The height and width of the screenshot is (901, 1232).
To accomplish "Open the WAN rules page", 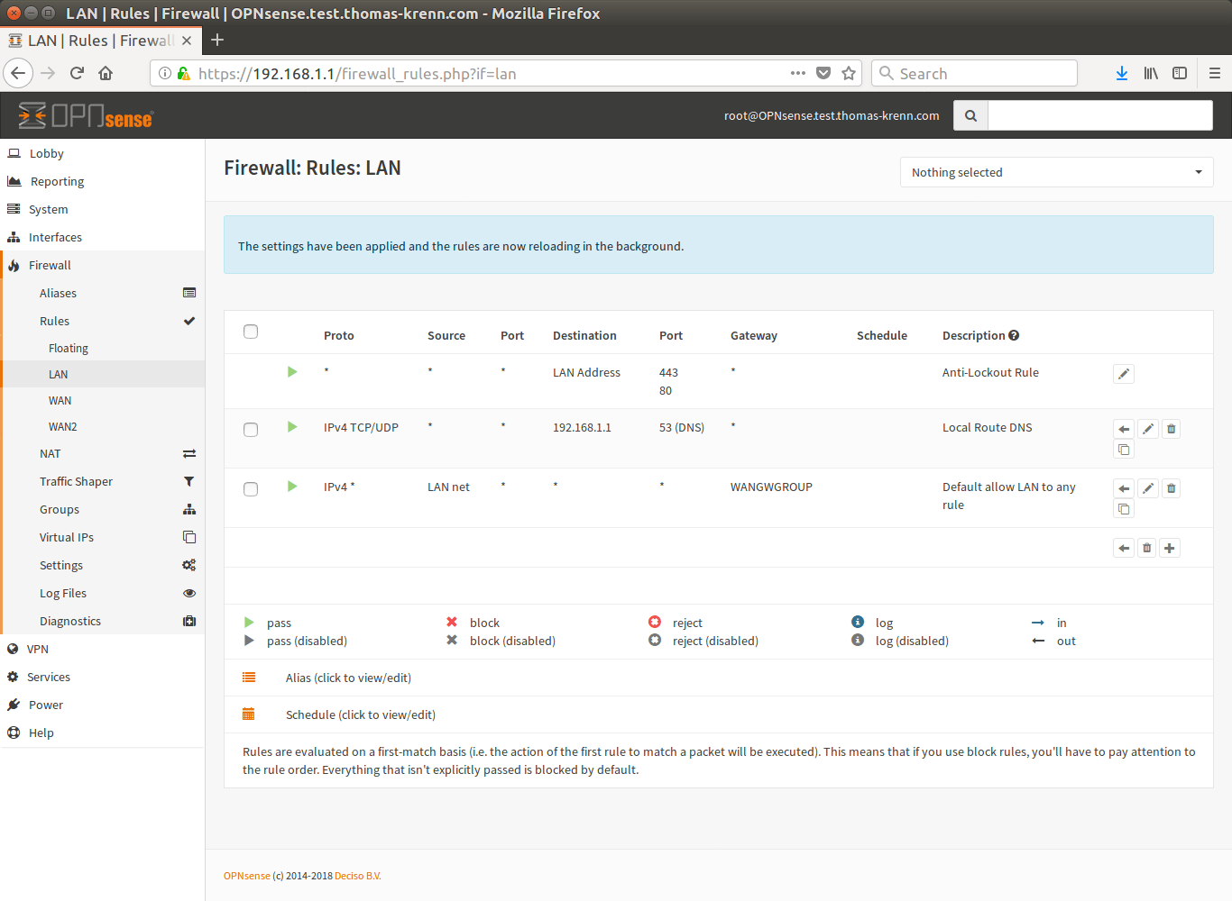I will 60,400.
